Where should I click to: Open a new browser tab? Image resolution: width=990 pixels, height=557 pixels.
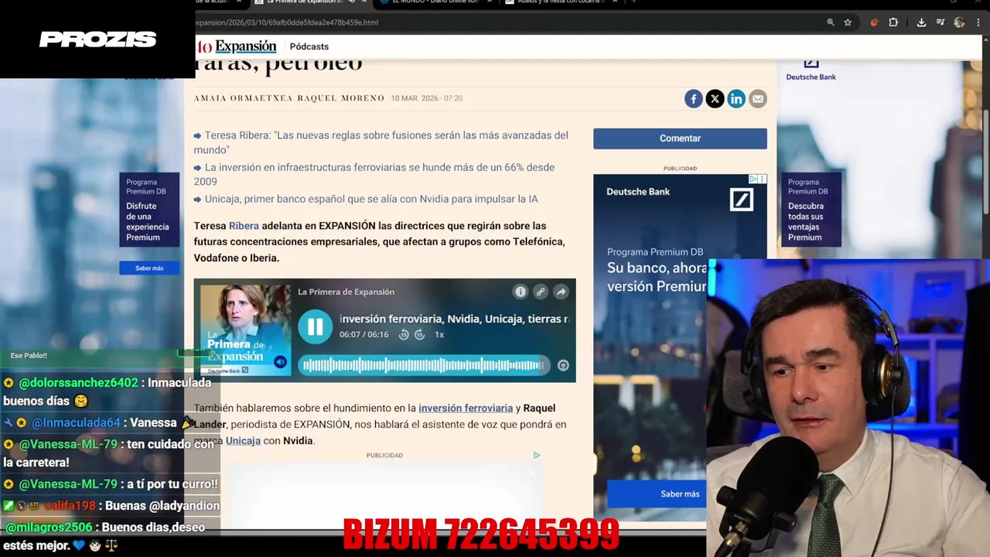(x=633, y=2)
